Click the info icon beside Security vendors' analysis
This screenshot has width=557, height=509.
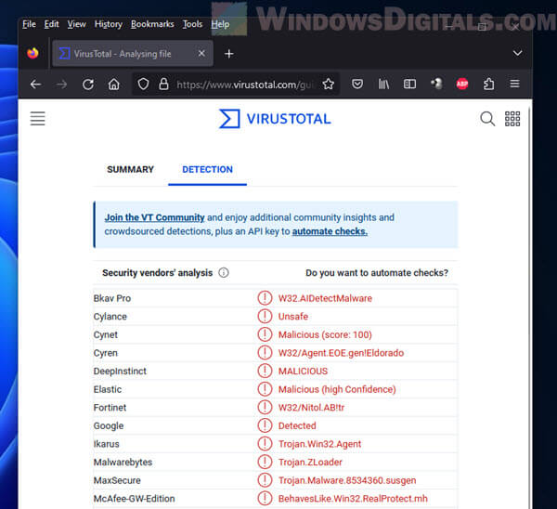[224, 273]
